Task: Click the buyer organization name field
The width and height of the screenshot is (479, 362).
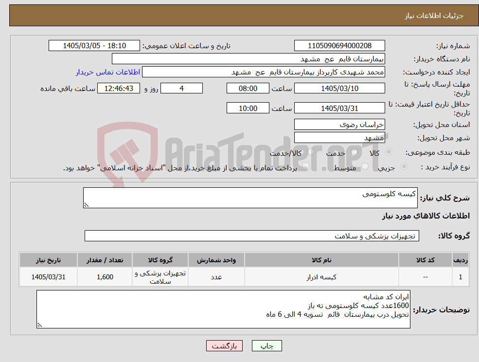Action: click(x=248, y=59)
